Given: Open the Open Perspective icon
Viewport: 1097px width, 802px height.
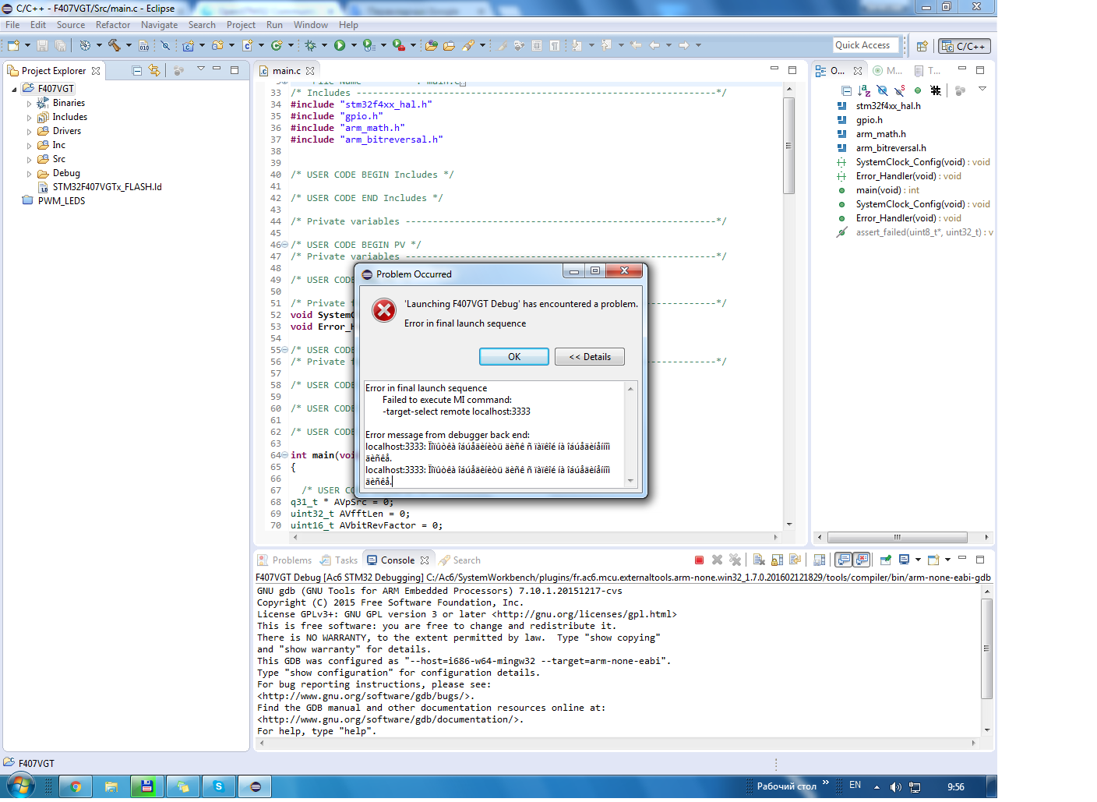Looking at the screenshot, I should pyautogui.click(x=922, y=47).
